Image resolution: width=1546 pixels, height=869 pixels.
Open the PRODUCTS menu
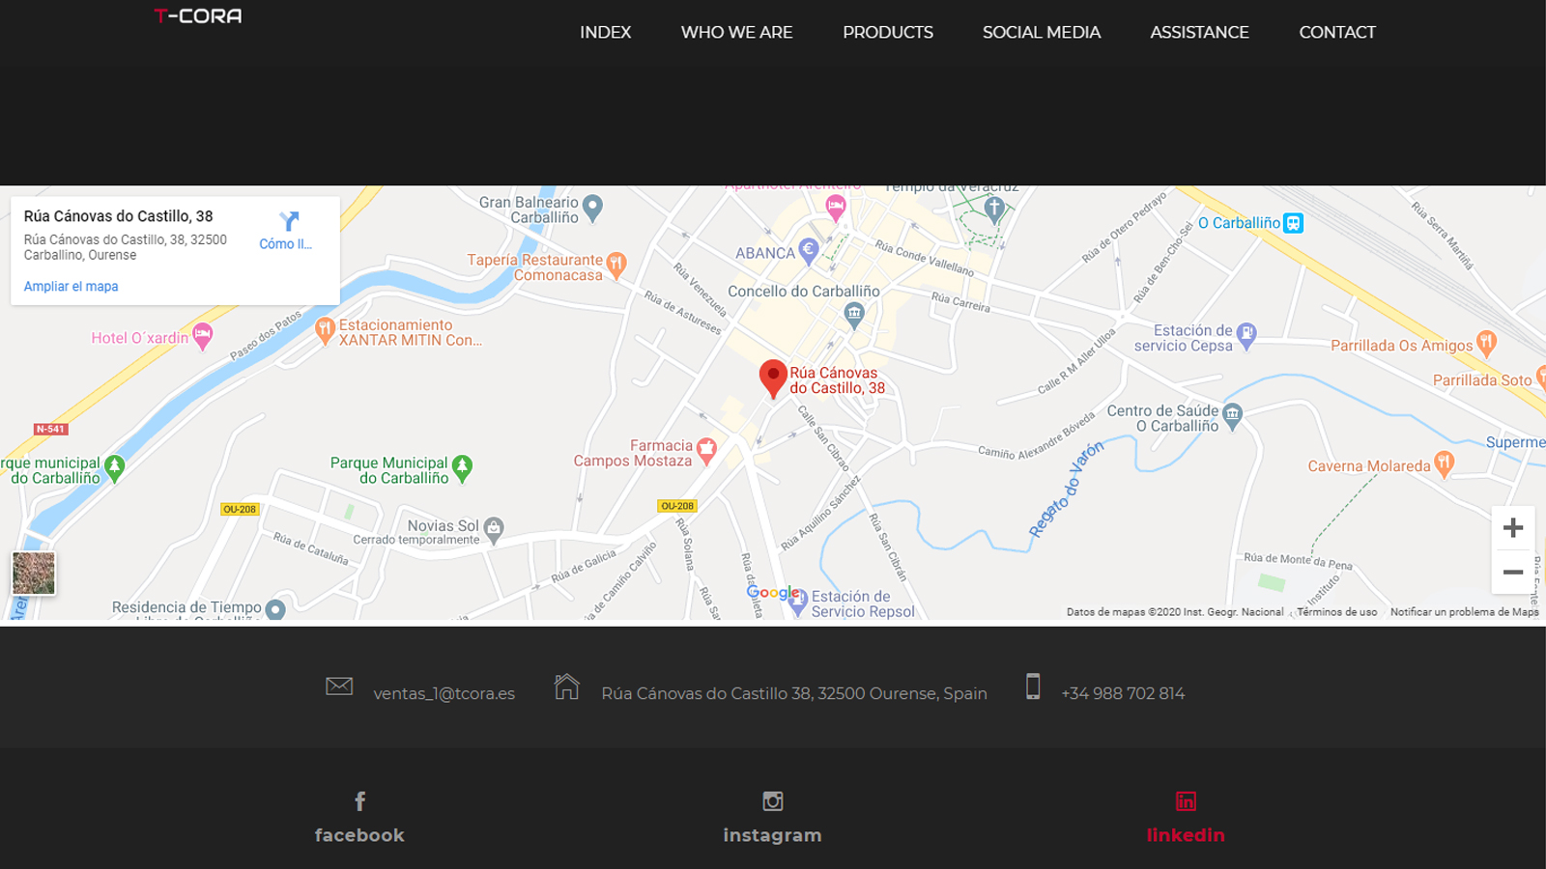tap(887, 32)
